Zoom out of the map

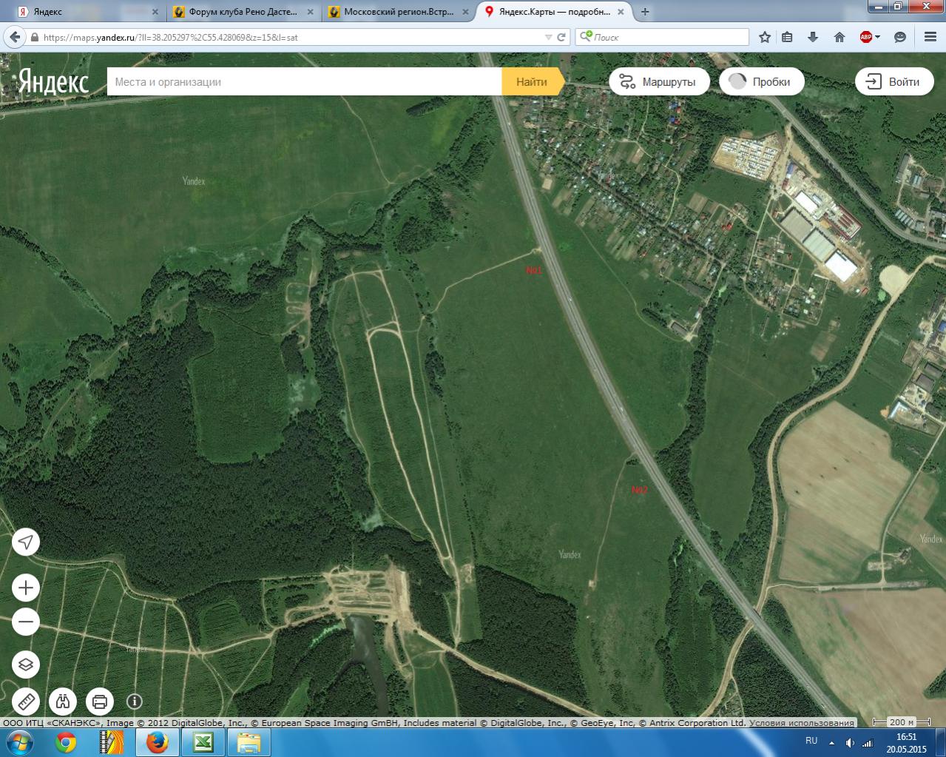tap(26, 622)
